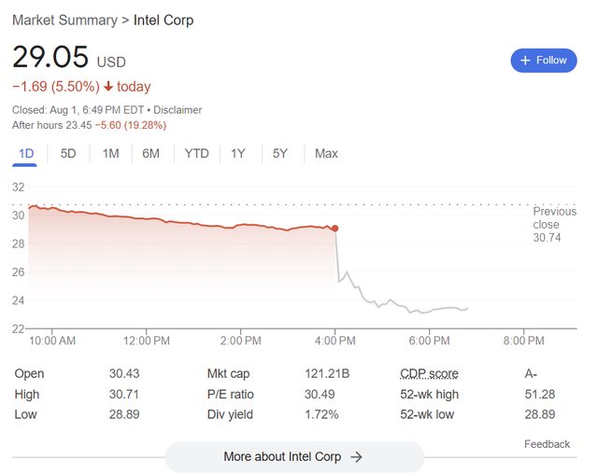Open the 1Y chart tab

[238, 153]
